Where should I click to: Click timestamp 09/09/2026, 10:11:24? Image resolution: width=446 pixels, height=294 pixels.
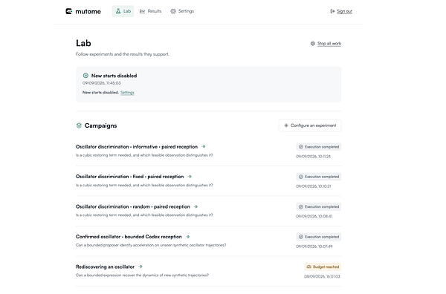tap(314, 157)
